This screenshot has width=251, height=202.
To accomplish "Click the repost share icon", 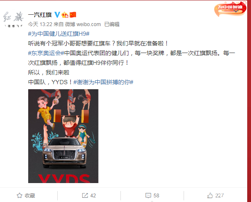I will [x=85, y=195].
